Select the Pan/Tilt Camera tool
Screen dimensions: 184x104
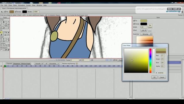(x=8, y=45)
